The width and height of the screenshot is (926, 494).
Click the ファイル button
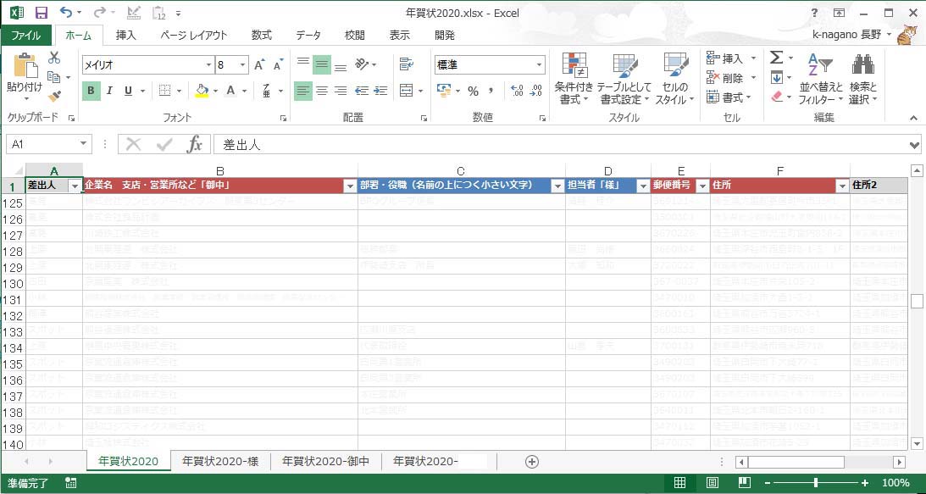[26, 36]
